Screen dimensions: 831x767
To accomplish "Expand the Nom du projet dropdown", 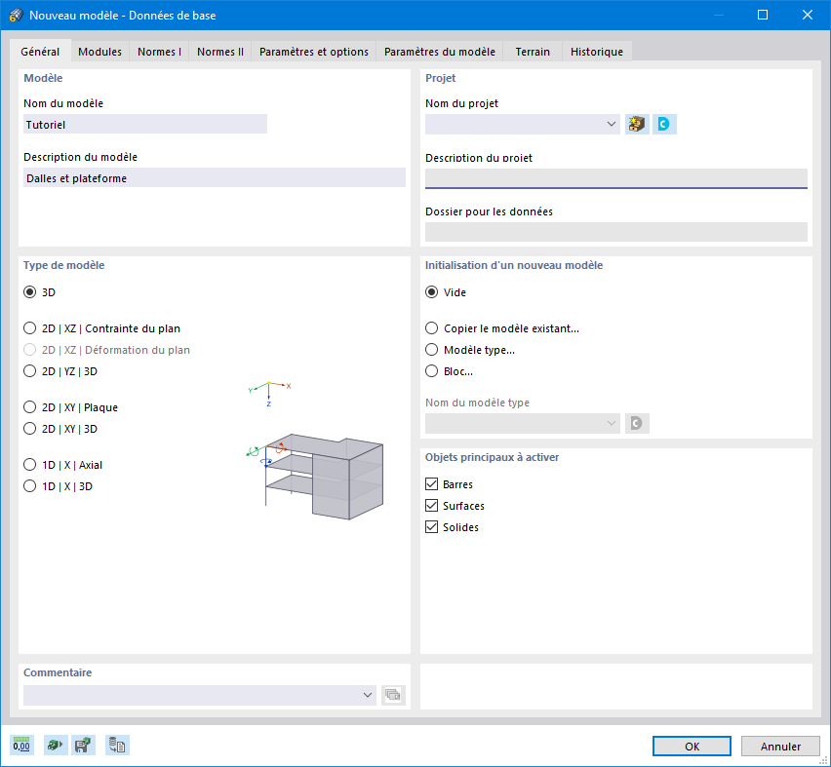I will pyautogui.click(x=612, y=124).
